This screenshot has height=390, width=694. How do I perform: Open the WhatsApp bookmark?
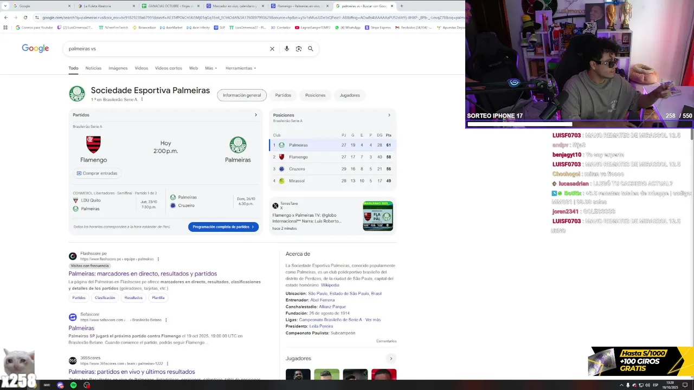point(348,27)
